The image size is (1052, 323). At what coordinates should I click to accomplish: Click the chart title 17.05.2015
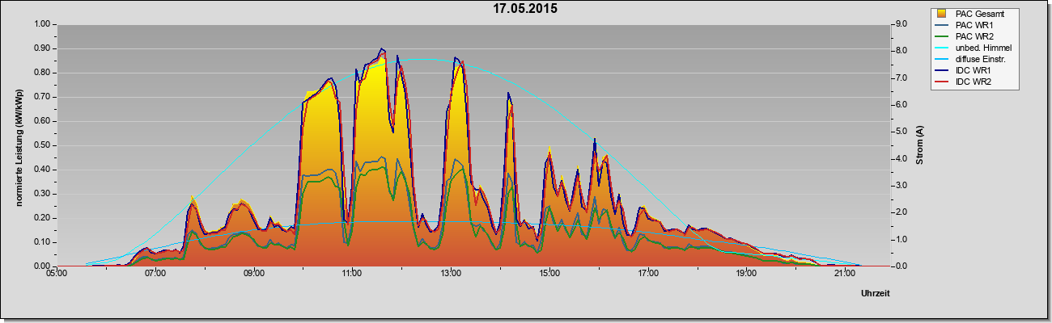(525, 9)
